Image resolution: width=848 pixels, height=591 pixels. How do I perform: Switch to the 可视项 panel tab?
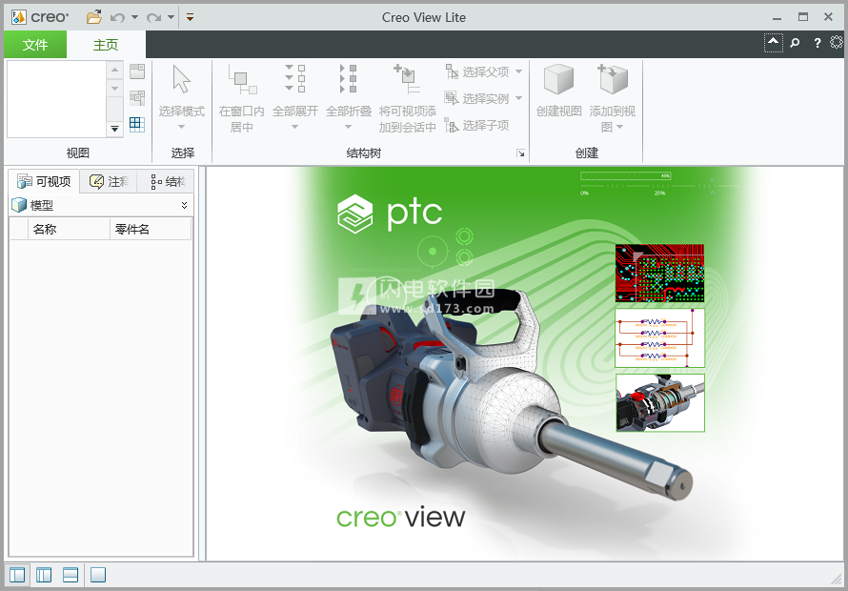tap(45, 181)
